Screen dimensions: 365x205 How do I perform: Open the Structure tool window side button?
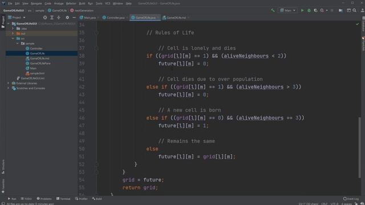(3, 167)
